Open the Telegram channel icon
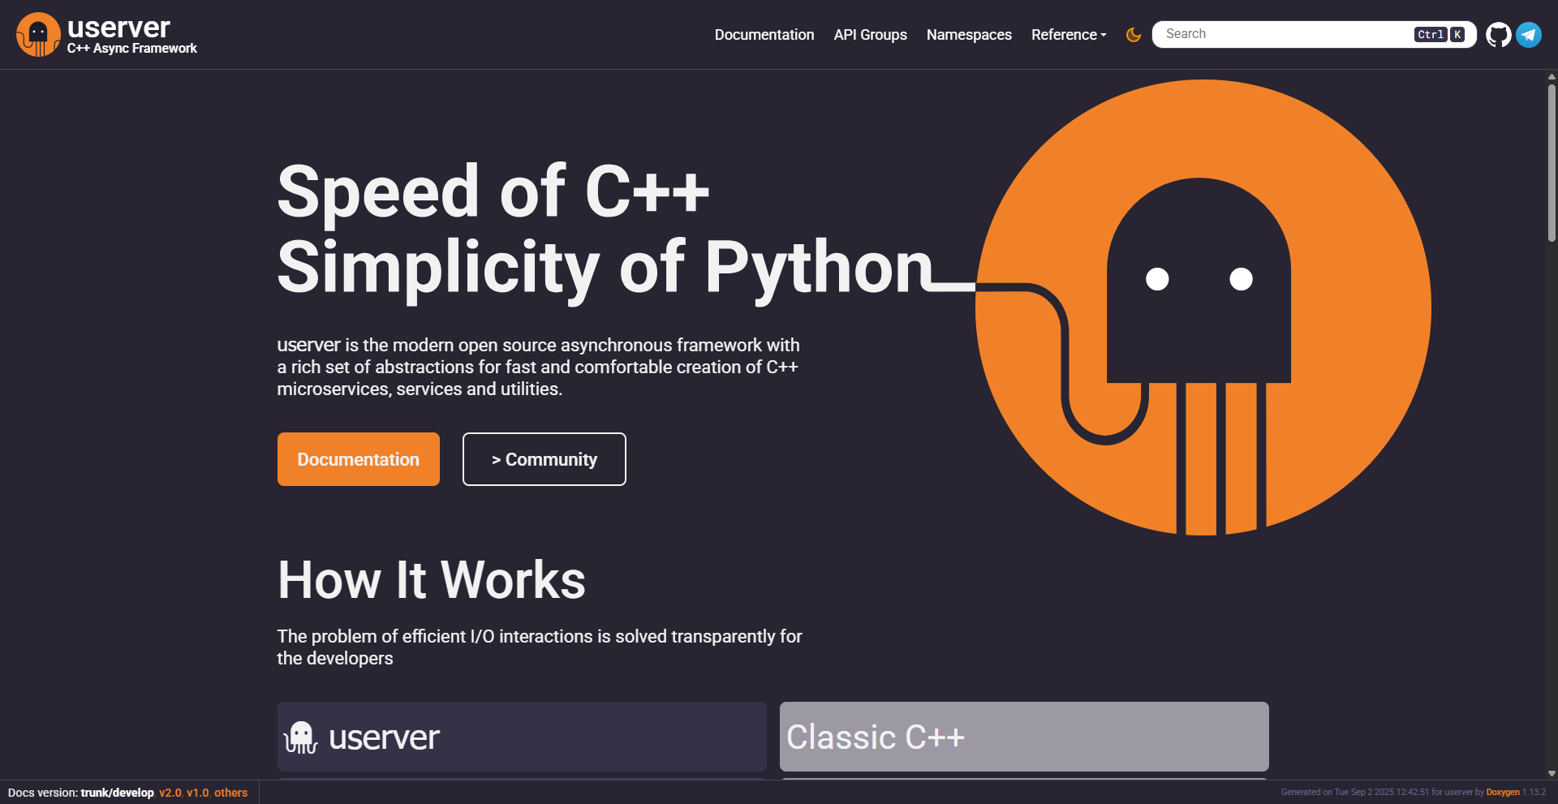 [x=1529, y=35]
